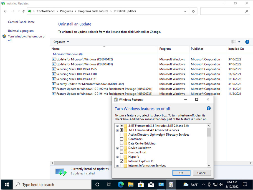
Task: Click left arrow of horizontal scrollbar
Action: point(52,163)
